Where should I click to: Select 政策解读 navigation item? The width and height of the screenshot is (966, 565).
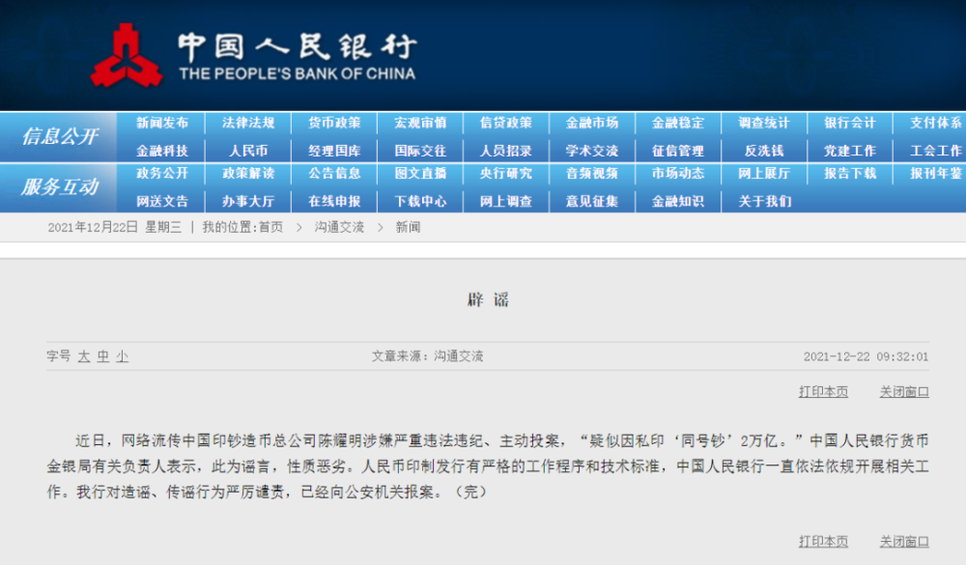pyautogui.click(x=248, y=173)
